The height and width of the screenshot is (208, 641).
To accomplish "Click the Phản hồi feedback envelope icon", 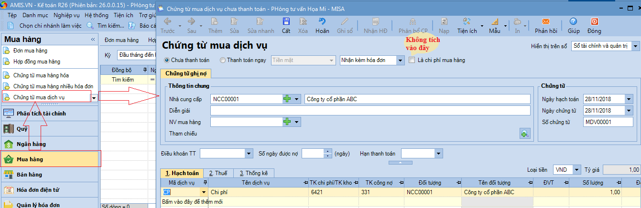I will (545, 21).
